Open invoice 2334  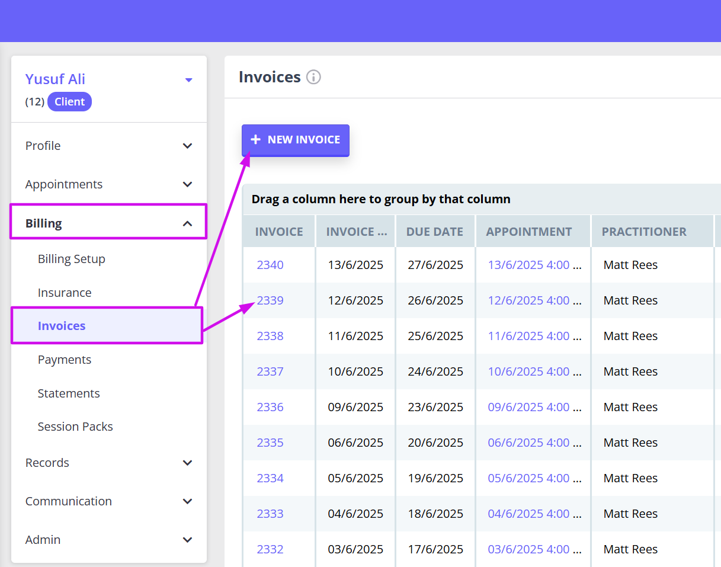tap(270, 478)
